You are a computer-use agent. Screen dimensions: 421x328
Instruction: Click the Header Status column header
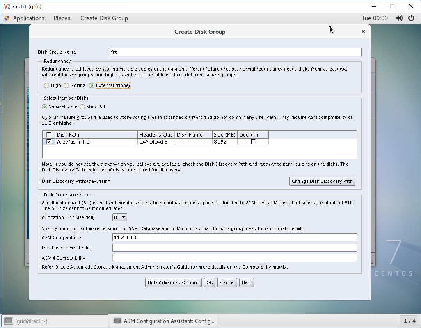tap(156, 134)
